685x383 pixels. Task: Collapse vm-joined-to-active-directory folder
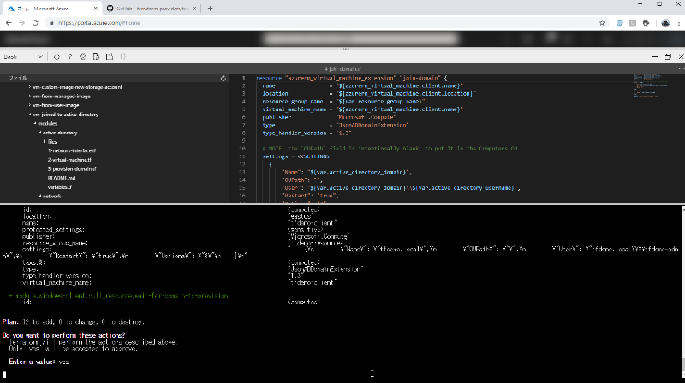[x=30, y=115]
